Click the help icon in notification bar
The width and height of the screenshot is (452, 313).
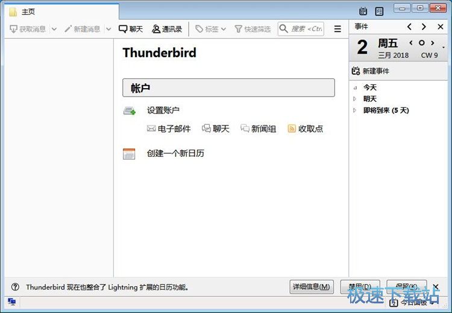coord(15,287)
